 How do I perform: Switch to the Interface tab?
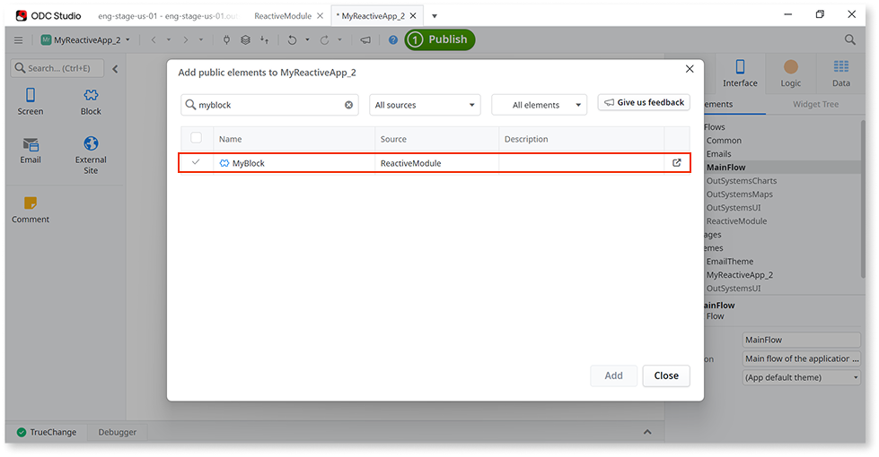[740, 73]
